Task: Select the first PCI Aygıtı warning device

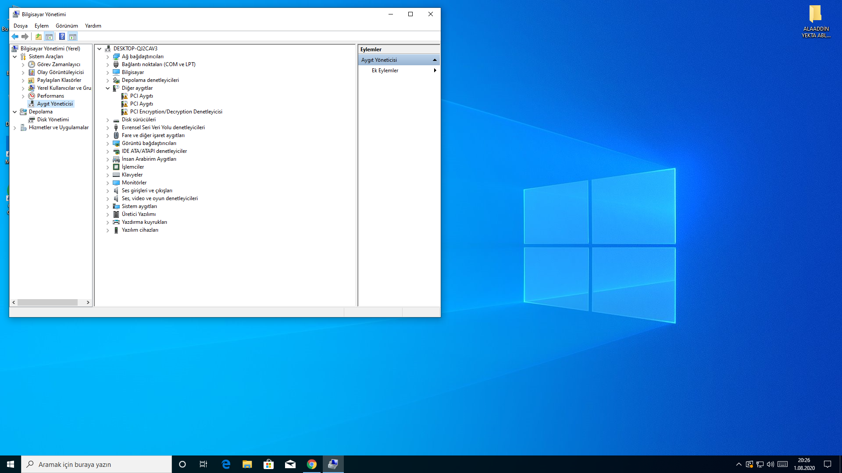Action: tap(141, 96)
